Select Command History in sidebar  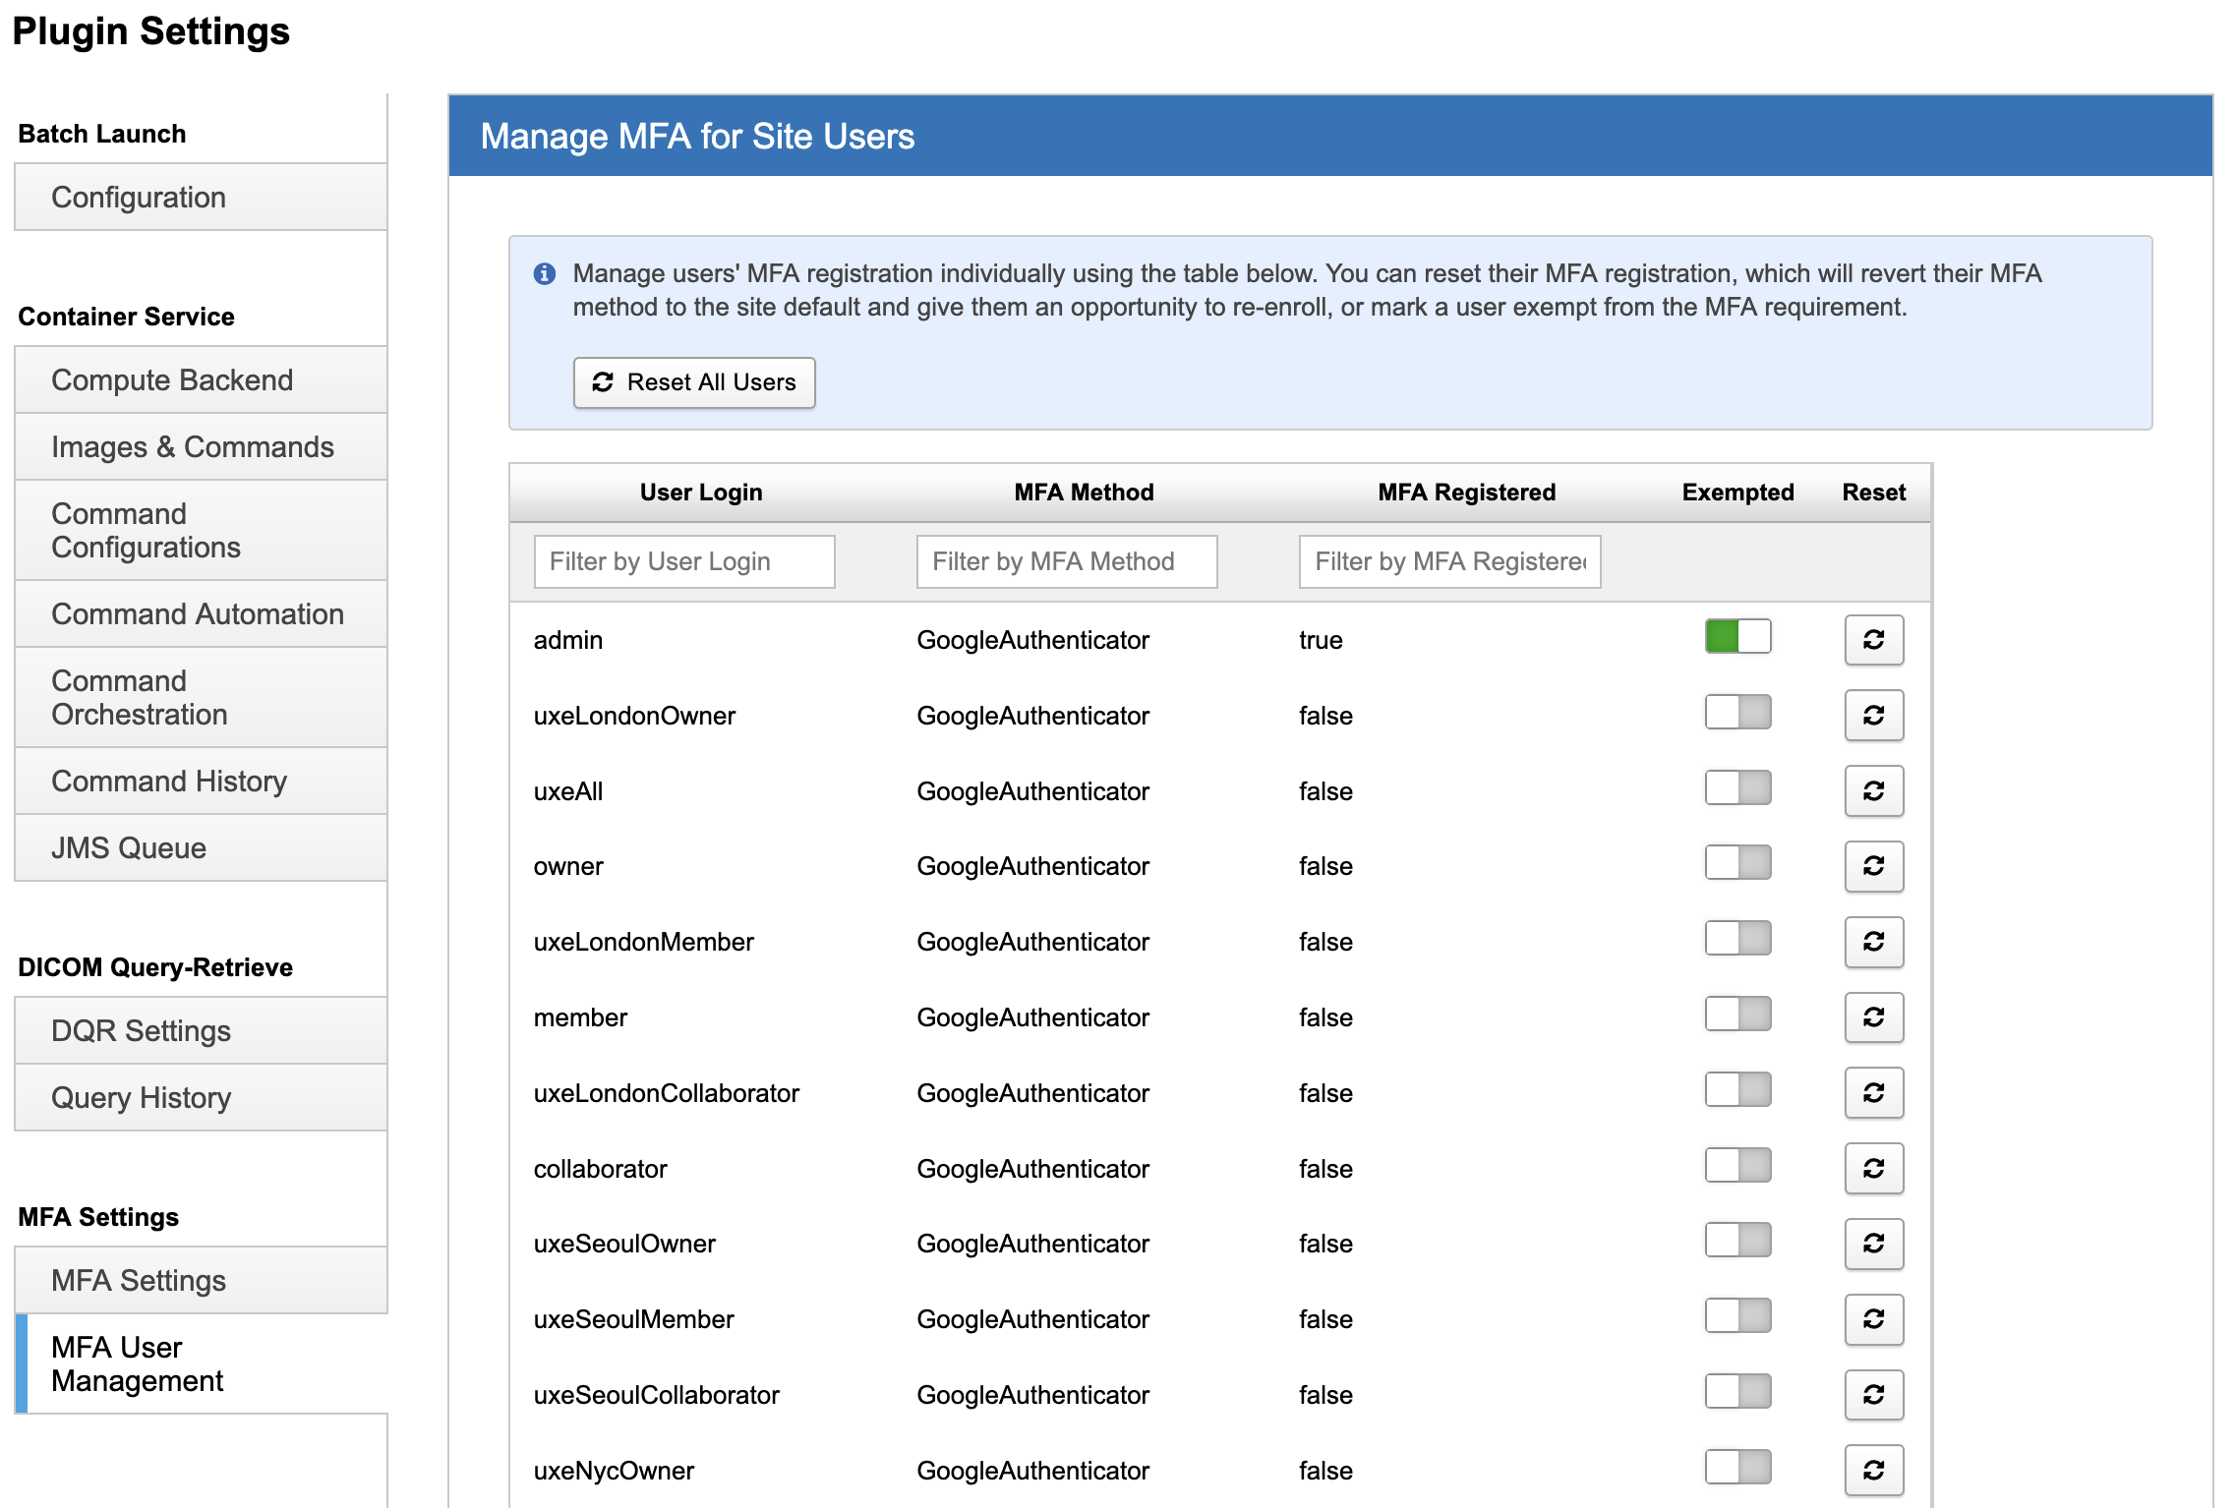pyautogui.click(x=169, y=782)
